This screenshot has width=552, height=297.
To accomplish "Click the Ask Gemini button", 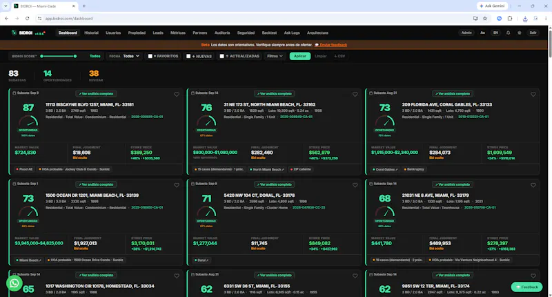I will (492, 6).
